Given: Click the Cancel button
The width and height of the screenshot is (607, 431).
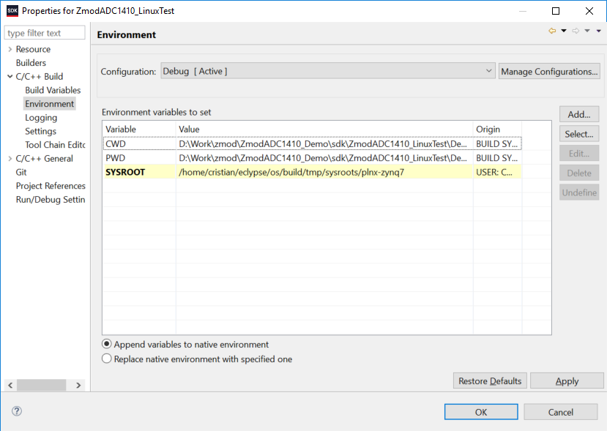Looking at the screenshot, I should coord(561,412).
